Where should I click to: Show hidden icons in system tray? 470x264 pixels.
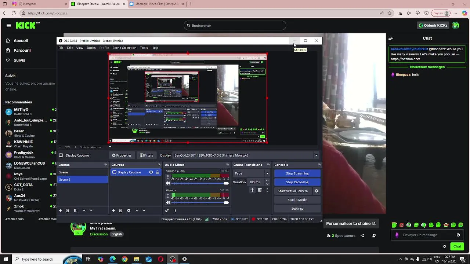pos(400,259)
